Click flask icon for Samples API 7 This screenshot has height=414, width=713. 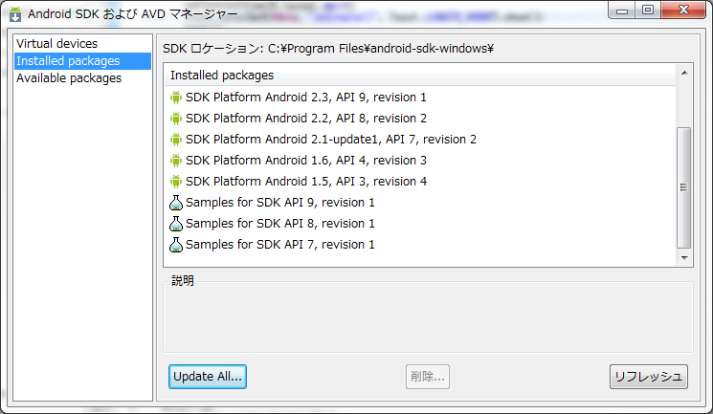pos(176,245)
